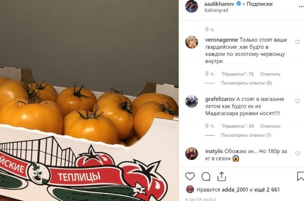The height and width of the screenshot is (201, 304).
Task: Reply to veronagenne's comment
Action: point(270,74)
